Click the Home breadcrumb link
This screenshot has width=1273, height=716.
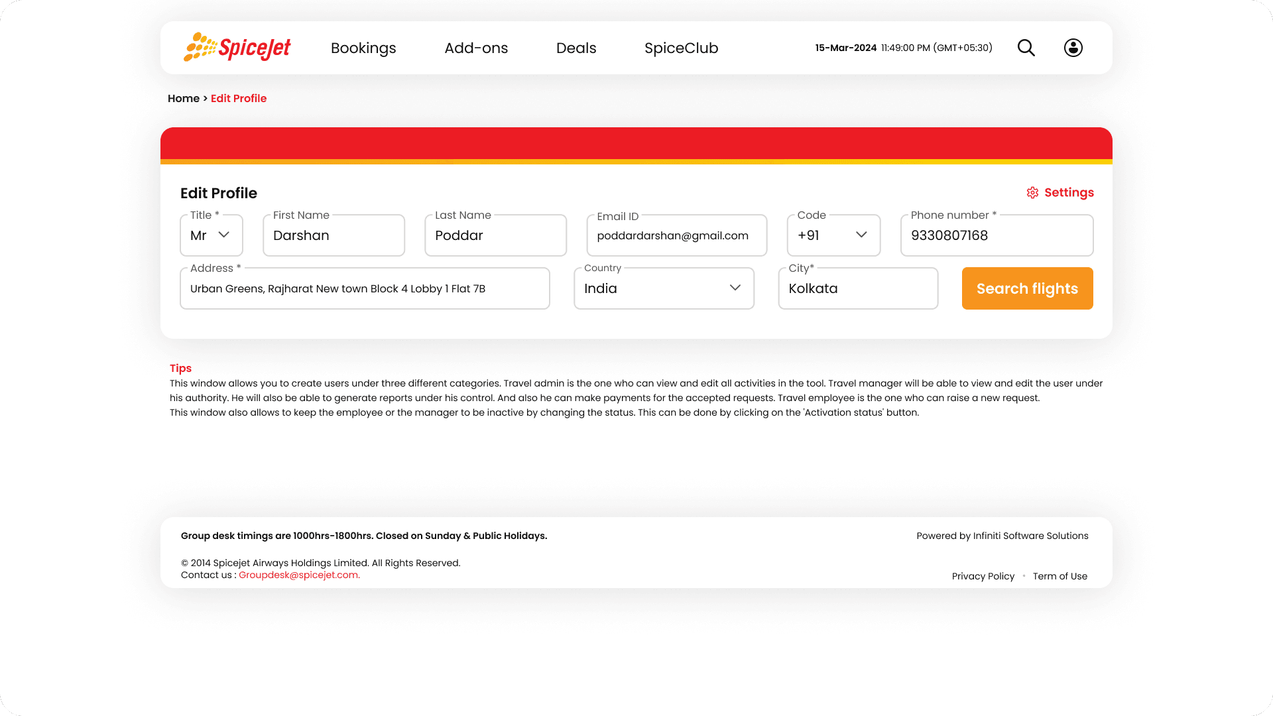coord(183,99)
